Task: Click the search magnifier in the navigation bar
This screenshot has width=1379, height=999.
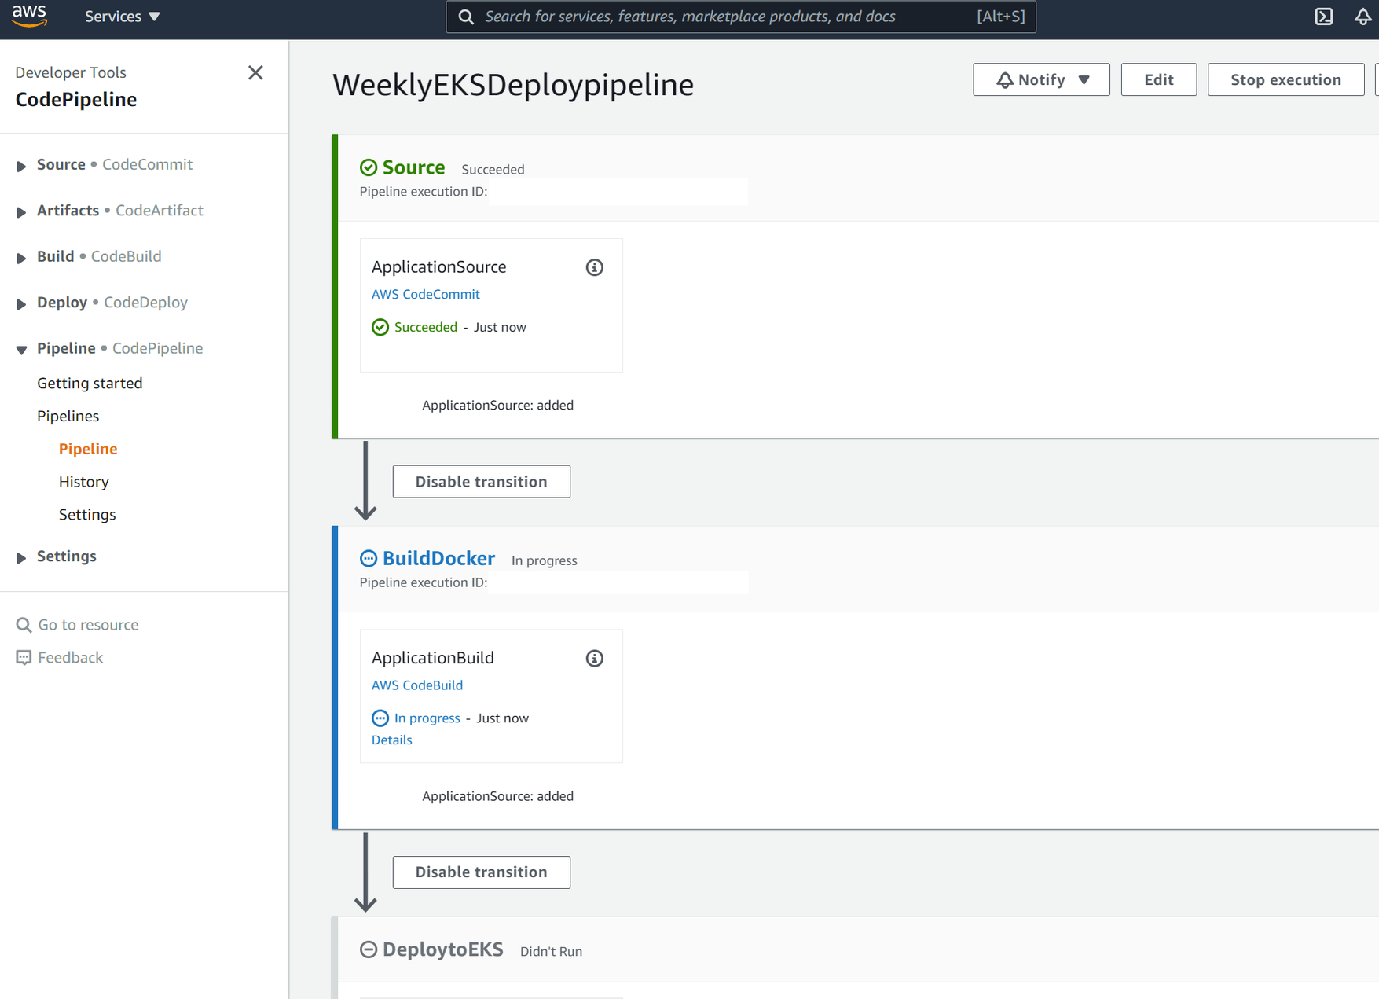Action: 466,16
